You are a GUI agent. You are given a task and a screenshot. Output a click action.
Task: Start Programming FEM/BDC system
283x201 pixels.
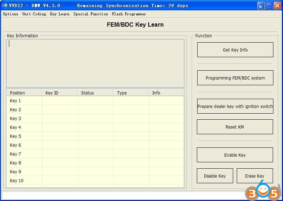pos(235,78)
